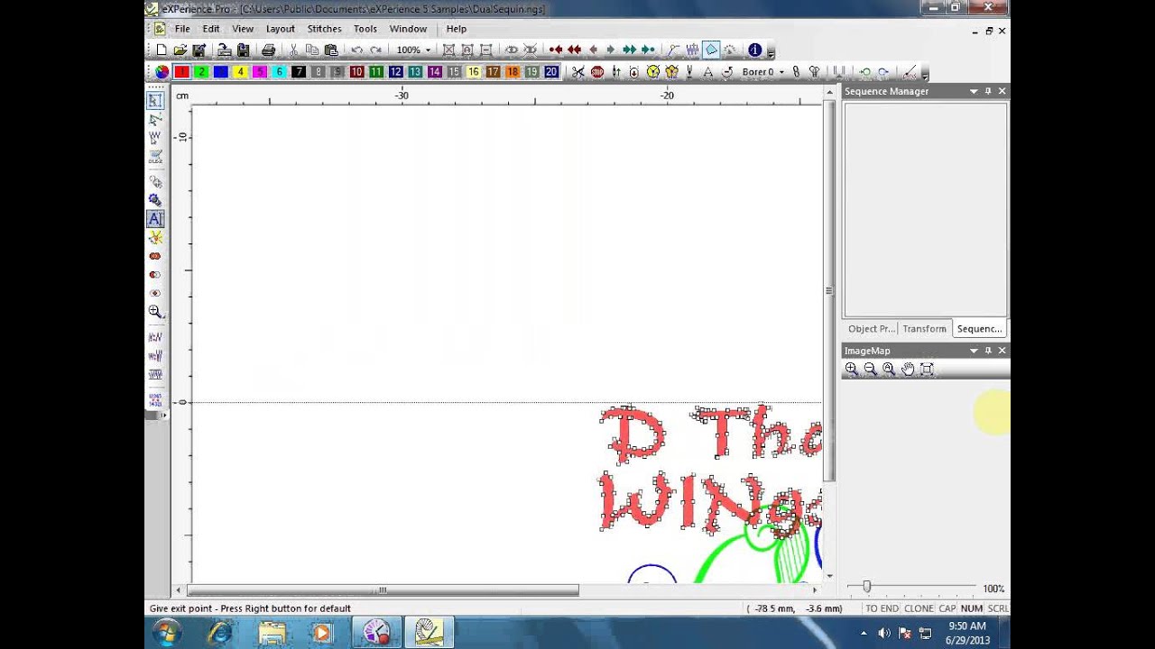Image resolution: width=1155 pixels, height=649 pixels.
Task: Click the highlighted polygon shape icon in top toolbar
Action: [711, 50]
